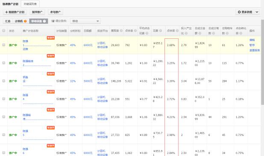Open plan name link in 87,036 row
Screen dimensions: 264x156
pos(27,117)
